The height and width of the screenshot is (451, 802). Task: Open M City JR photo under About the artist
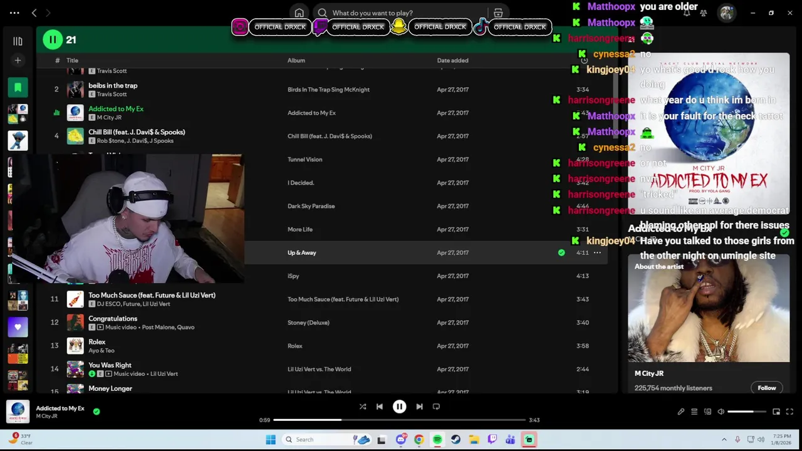(709, 309)
